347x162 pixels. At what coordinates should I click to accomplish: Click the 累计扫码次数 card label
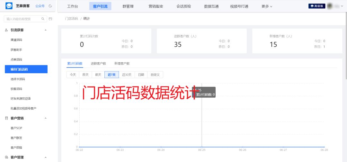pyautogui.click(x=89, y=36)
